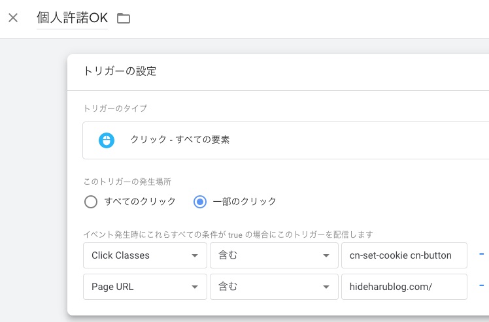Click the このトリガーの発生場所 label

click(x=127, y=181)
